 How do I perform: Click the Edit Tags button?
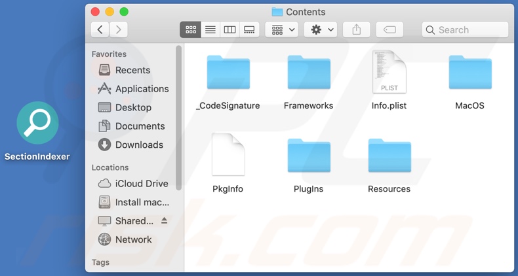[389, 29]
